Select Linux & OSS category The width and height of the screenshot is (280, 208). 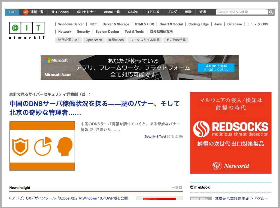click(x=258, y=24)
